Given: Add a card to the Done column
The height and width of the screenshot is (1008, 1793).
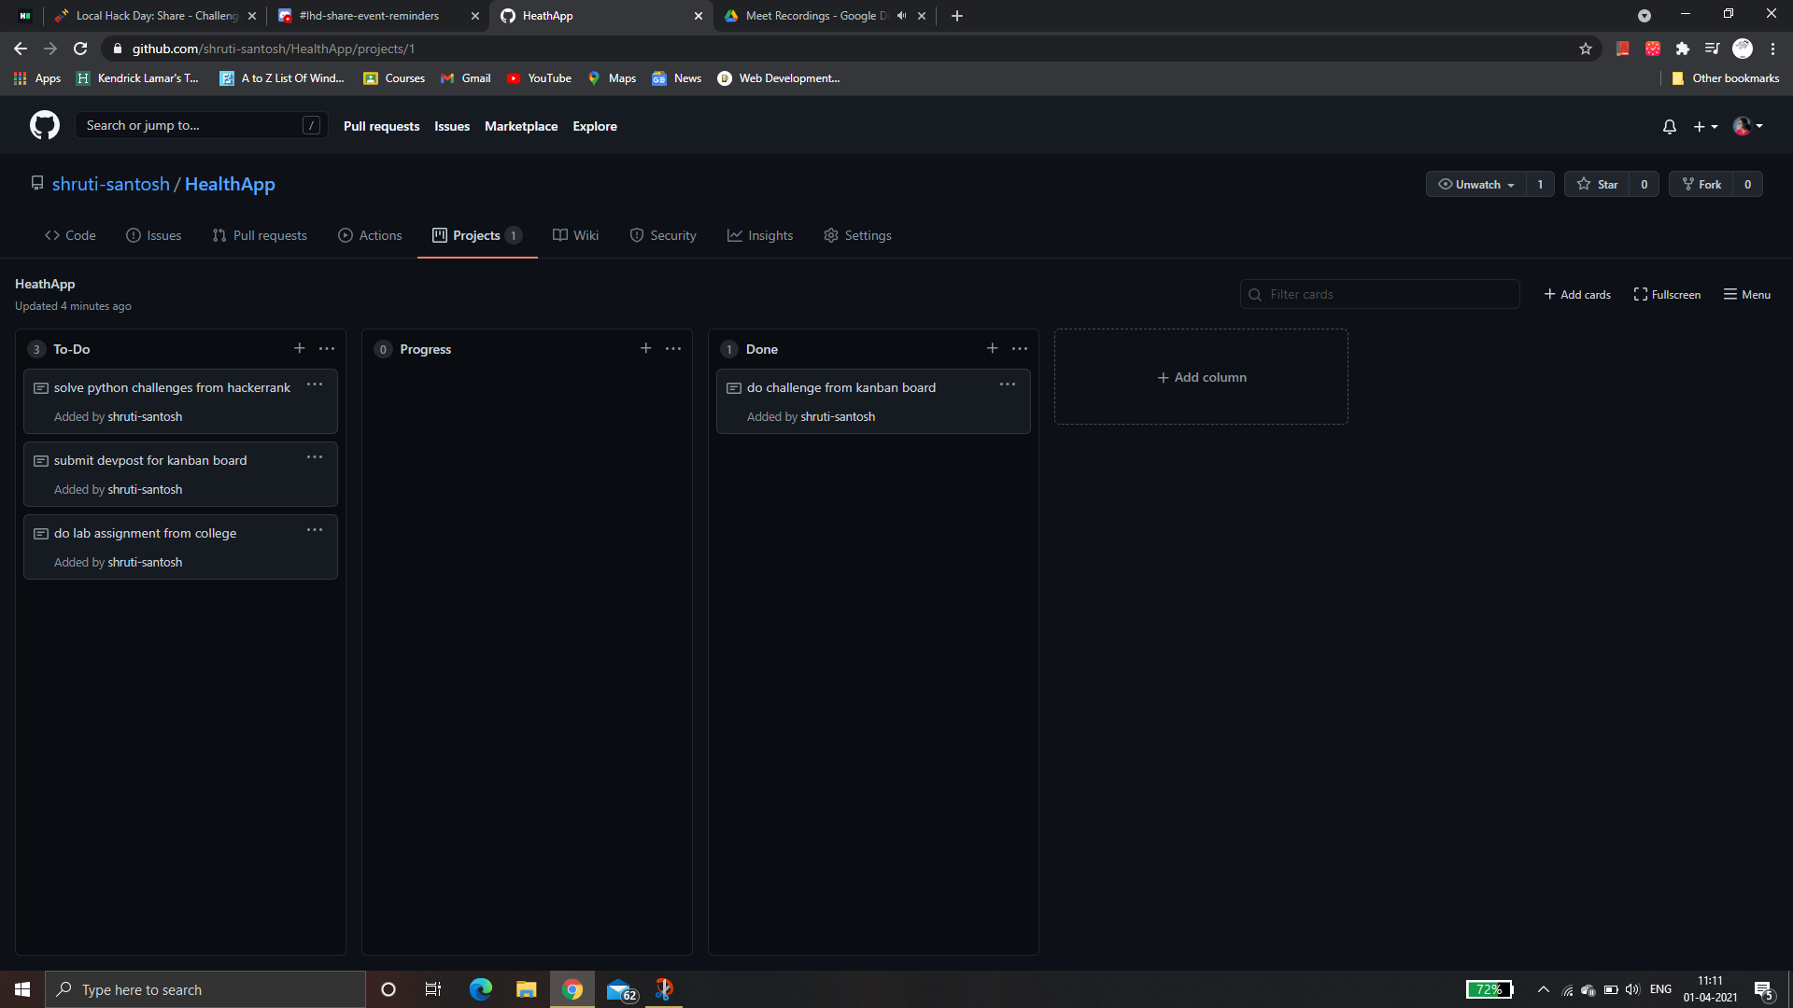Looking at the screenshot, I should (992, 348).
